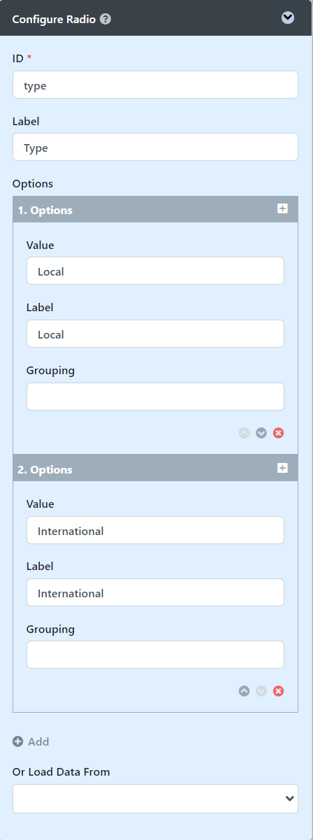
Task: Delete option 2 with red remove icon
Action: [x=278, y=691]
